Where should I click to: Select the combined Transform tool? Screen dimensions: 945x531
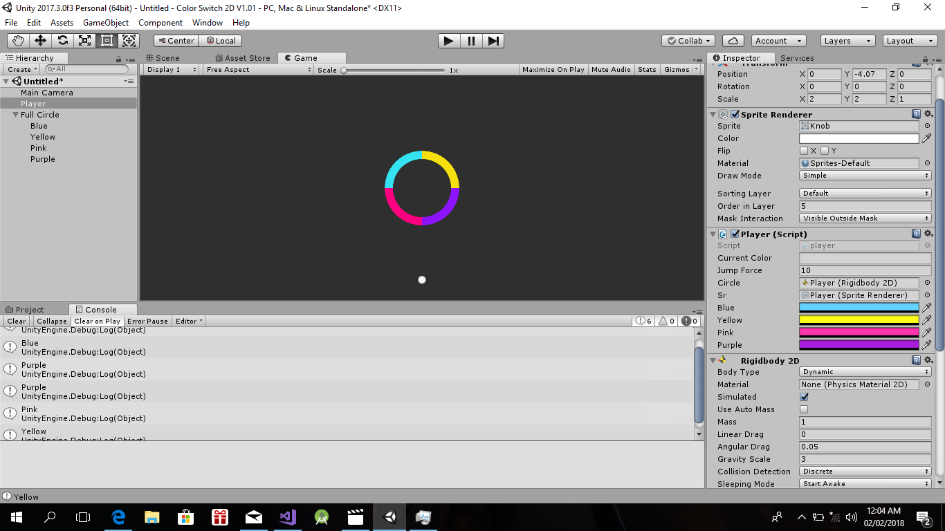[x=129, y=41]
